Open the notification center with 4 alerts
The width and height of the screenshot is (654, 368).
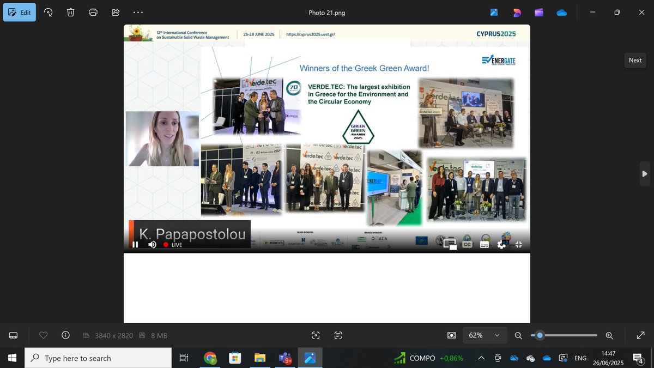click(x=638, y=358)
